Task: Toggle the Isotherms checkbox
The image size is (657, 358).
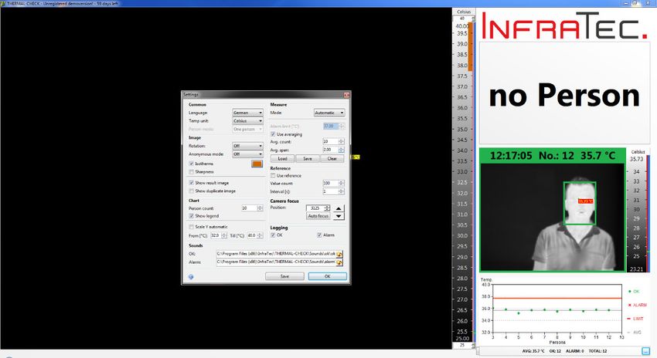Action: [192, 164]
